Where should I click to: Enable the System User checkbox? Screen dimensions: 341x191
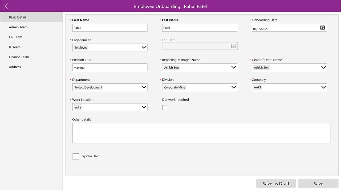pyautogui.click(x=76, y=157)
